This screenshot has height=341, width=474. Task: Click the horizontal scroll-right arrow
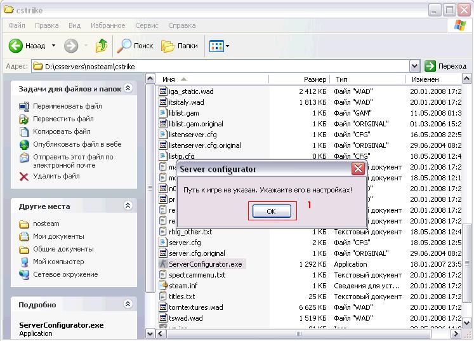(456, 334)
